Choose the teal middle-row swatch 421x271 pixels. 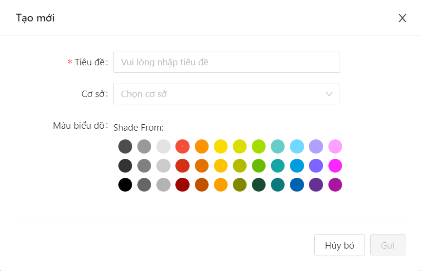click(278, 166)
